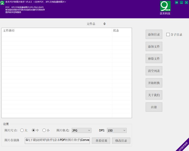The width and height of the screenshot is (189, 151).
Task: Minimize the window
Action: [181, 2]
